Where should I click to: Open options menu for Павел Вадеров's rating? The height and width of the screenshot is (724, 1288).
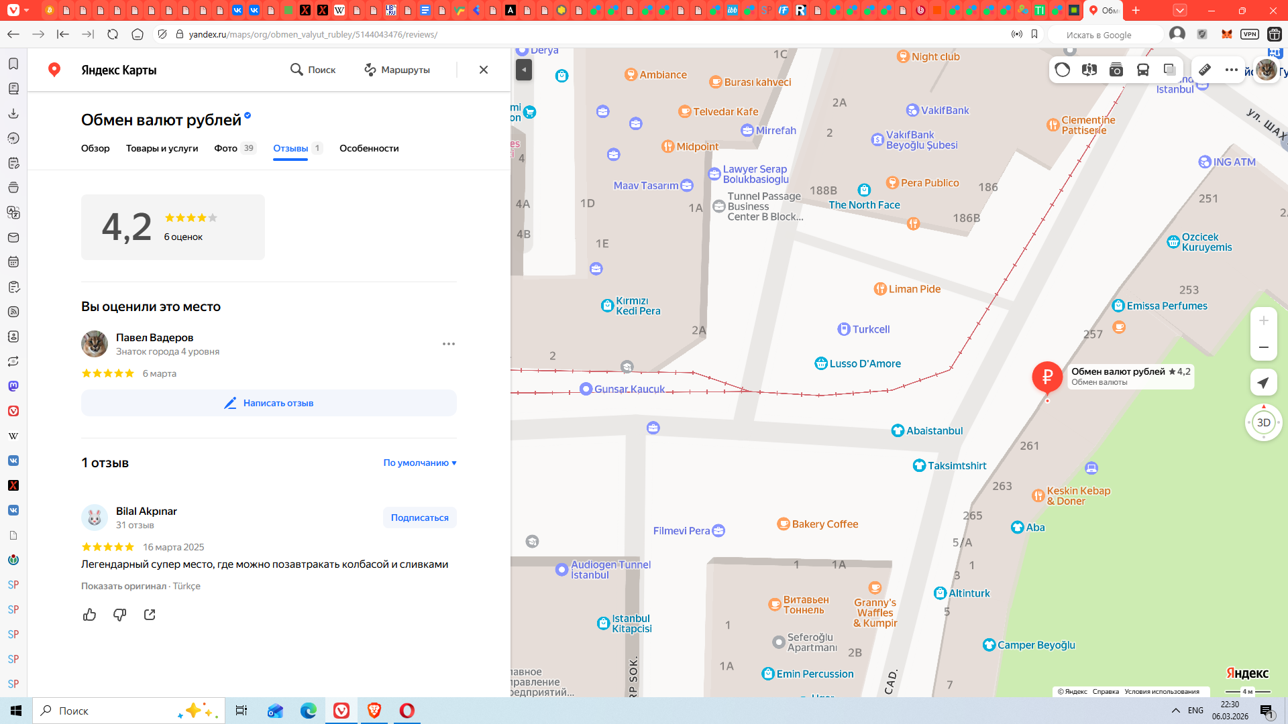pyautogui.click(x=449, y=344)
